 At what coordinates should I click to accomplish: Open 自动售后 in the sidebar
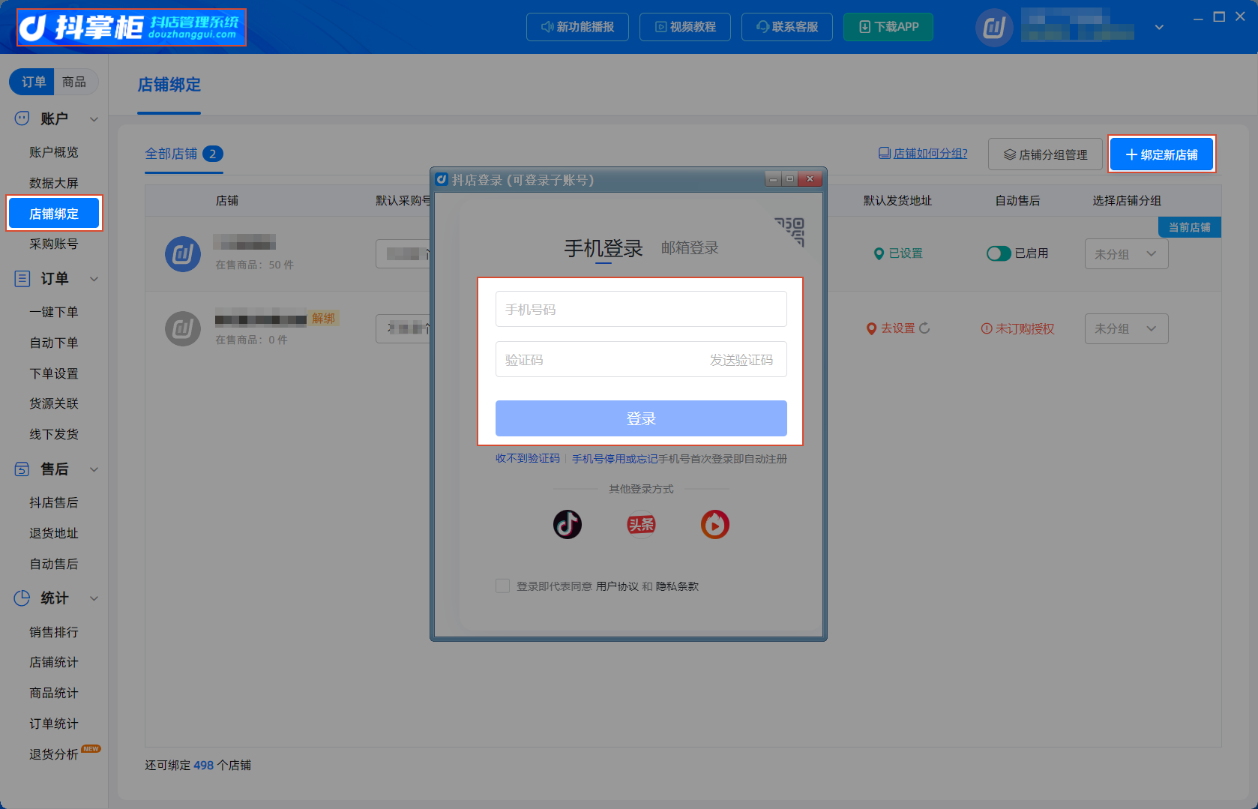(x=54, y=564)
